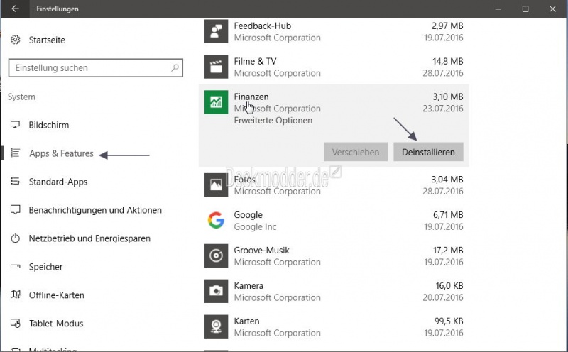The width and height of the screenshot is (568, 352).
Task: Click the greyed-out Verschieben button
Action: click(356, 152)
